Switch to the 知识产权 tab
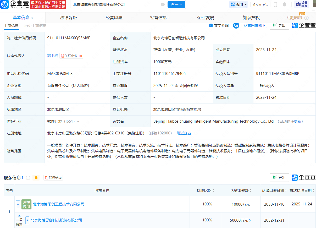Viewport: 316px width, 229px height. point(251,18)
